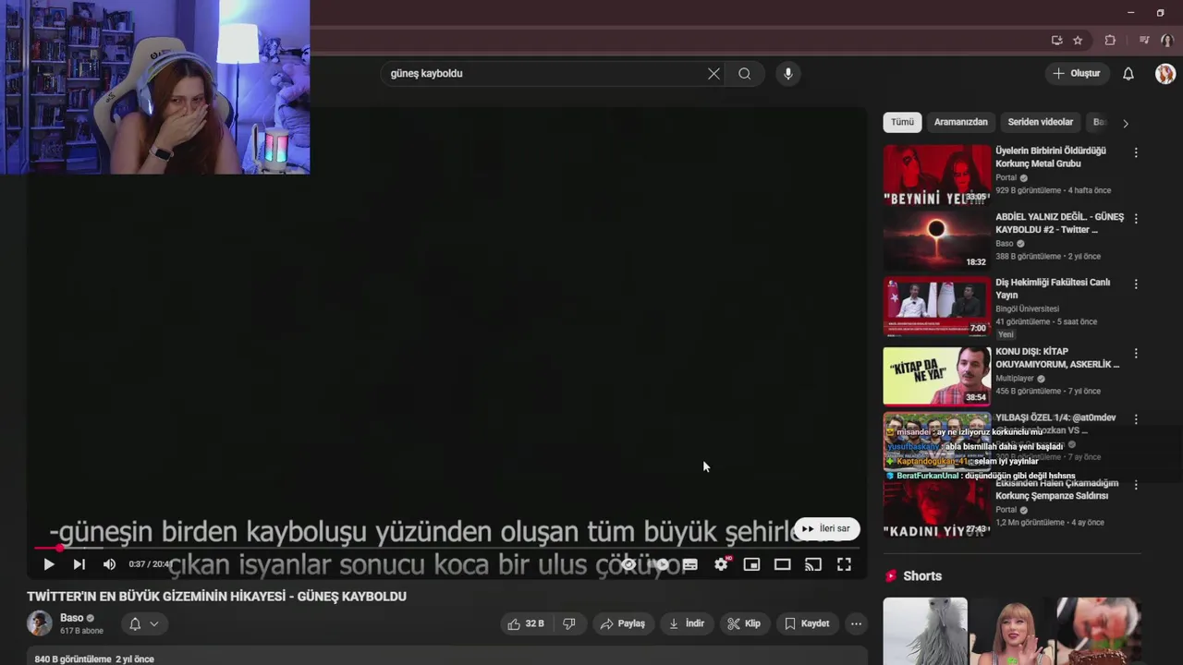Open menu for Korkunç Metal Grubu video
The image size is (1183, 665).
pos(1136,152)
